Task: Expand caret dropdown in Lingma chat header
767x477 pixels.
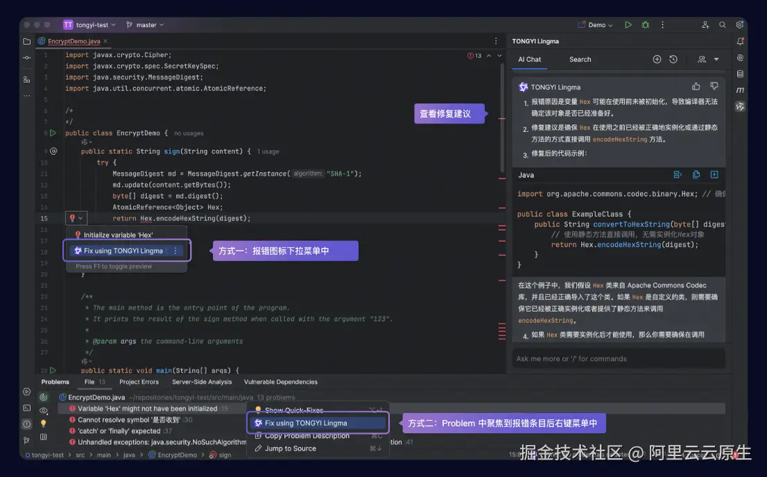Action: [716, 59]
